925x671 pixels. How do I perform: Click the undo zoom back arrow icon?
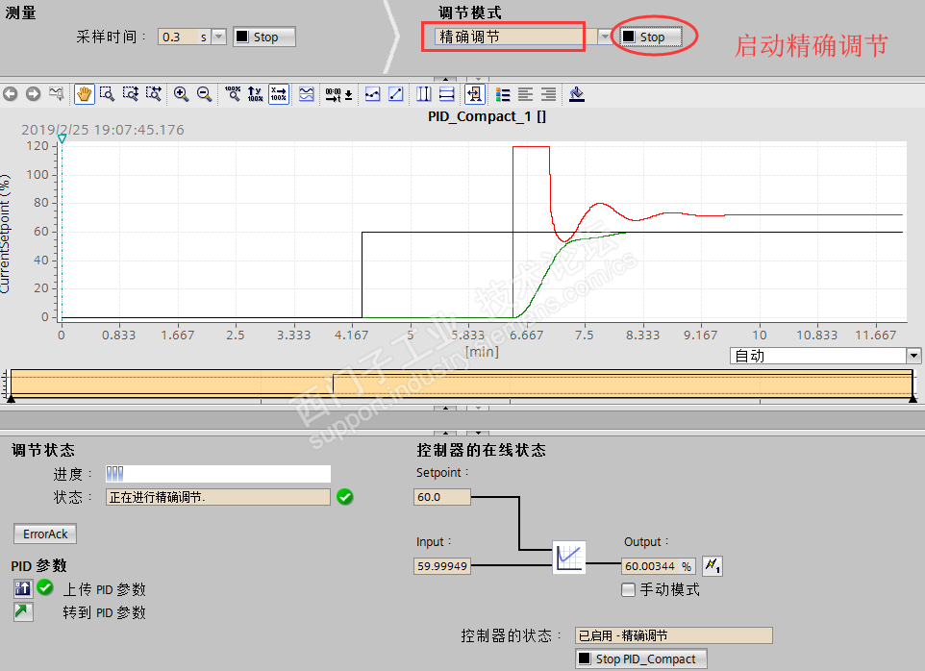(x=10, y=94)
